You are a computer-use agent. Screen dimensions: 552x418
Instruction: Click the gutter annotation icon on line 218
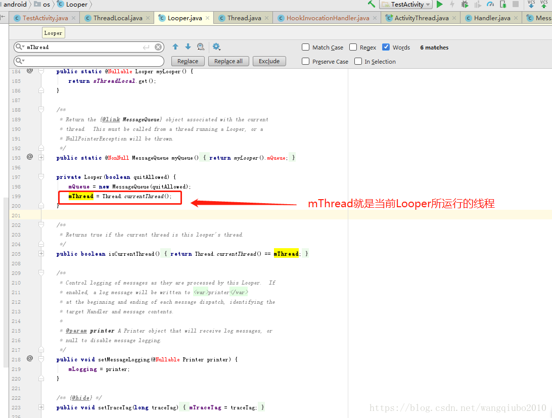point(30,358)
